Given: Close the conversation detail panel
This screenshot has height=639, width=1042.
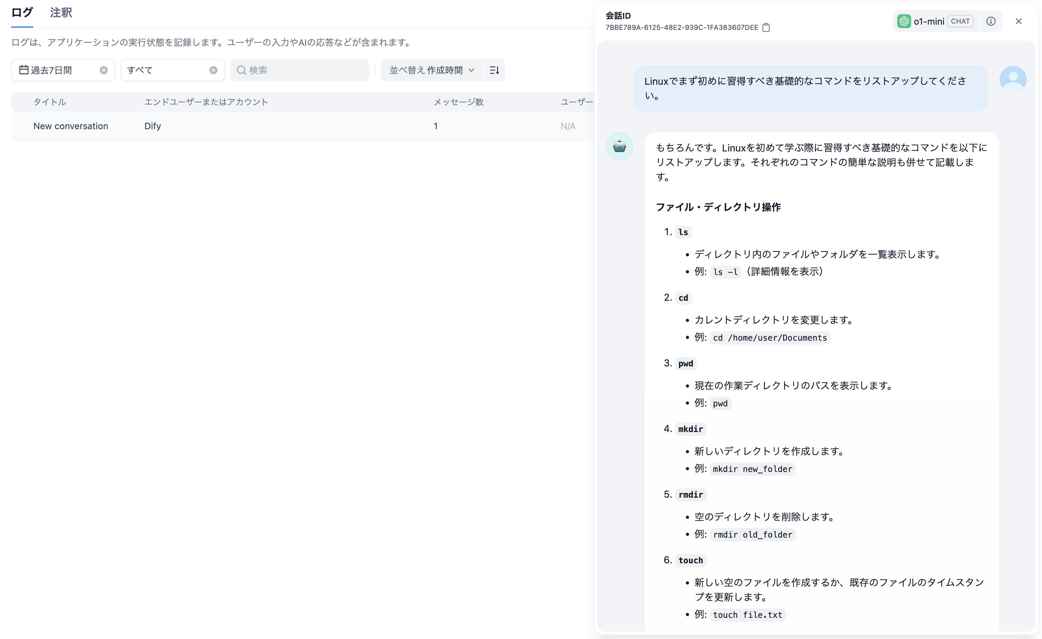Looking at the screenshot, I should click(x=1019, y=21).
